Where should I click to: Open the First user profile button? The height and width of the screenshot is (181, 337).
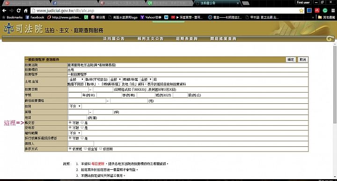tap(303, 2)
